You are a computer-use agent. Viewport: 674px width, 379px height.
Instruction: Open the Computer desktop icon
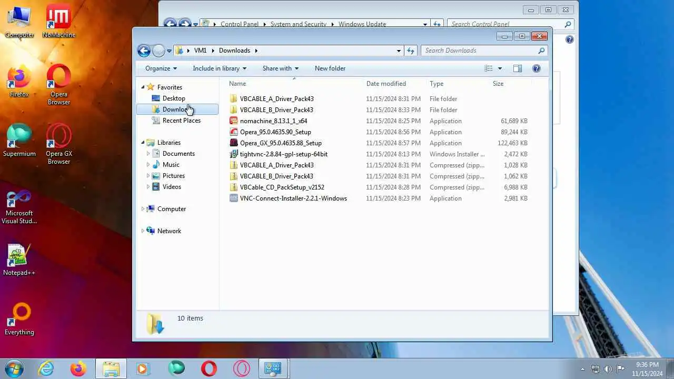point(19,22)
